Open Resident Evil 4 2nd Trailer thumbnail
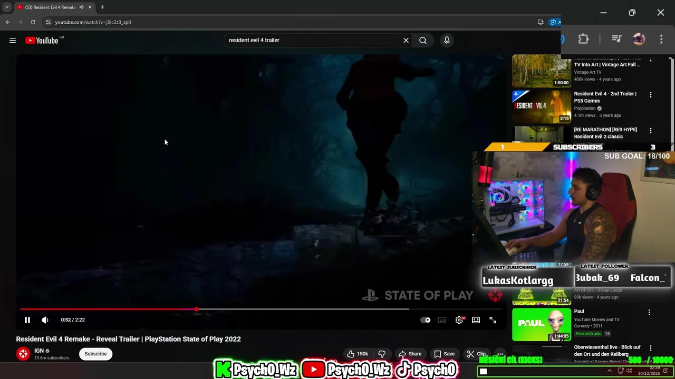Screen dimensions: 675x379 (x=541, y=107)
